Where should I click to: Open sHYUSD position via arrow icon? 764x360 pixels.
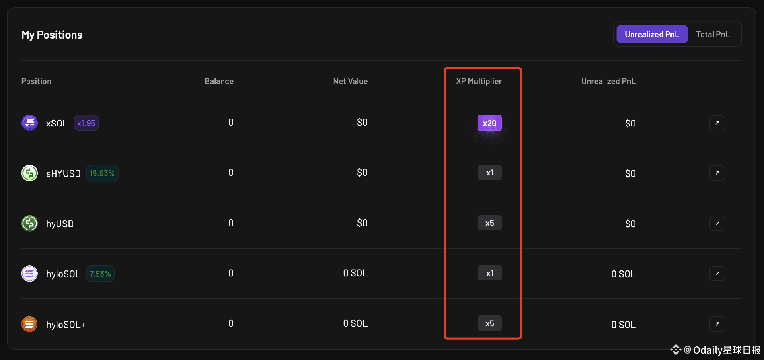pyautogui.click(x=717, y=173)
